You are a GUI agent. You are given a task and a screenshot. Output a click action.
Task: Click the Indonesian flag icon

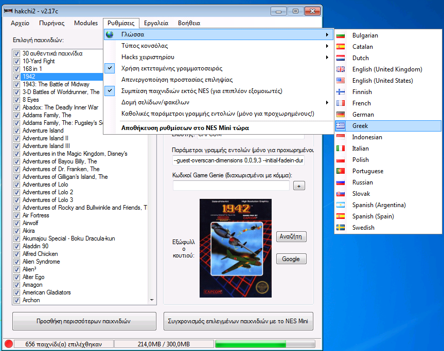(341, 137)
